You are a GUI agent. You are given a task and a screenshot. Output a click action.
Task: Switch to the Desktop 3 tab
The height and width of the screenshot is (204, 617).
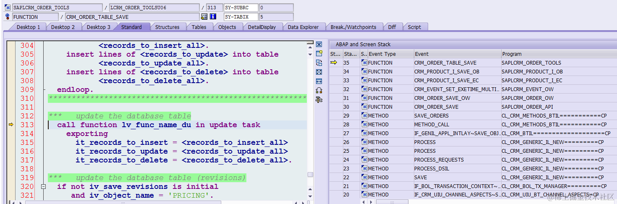(x=98, y=27)
